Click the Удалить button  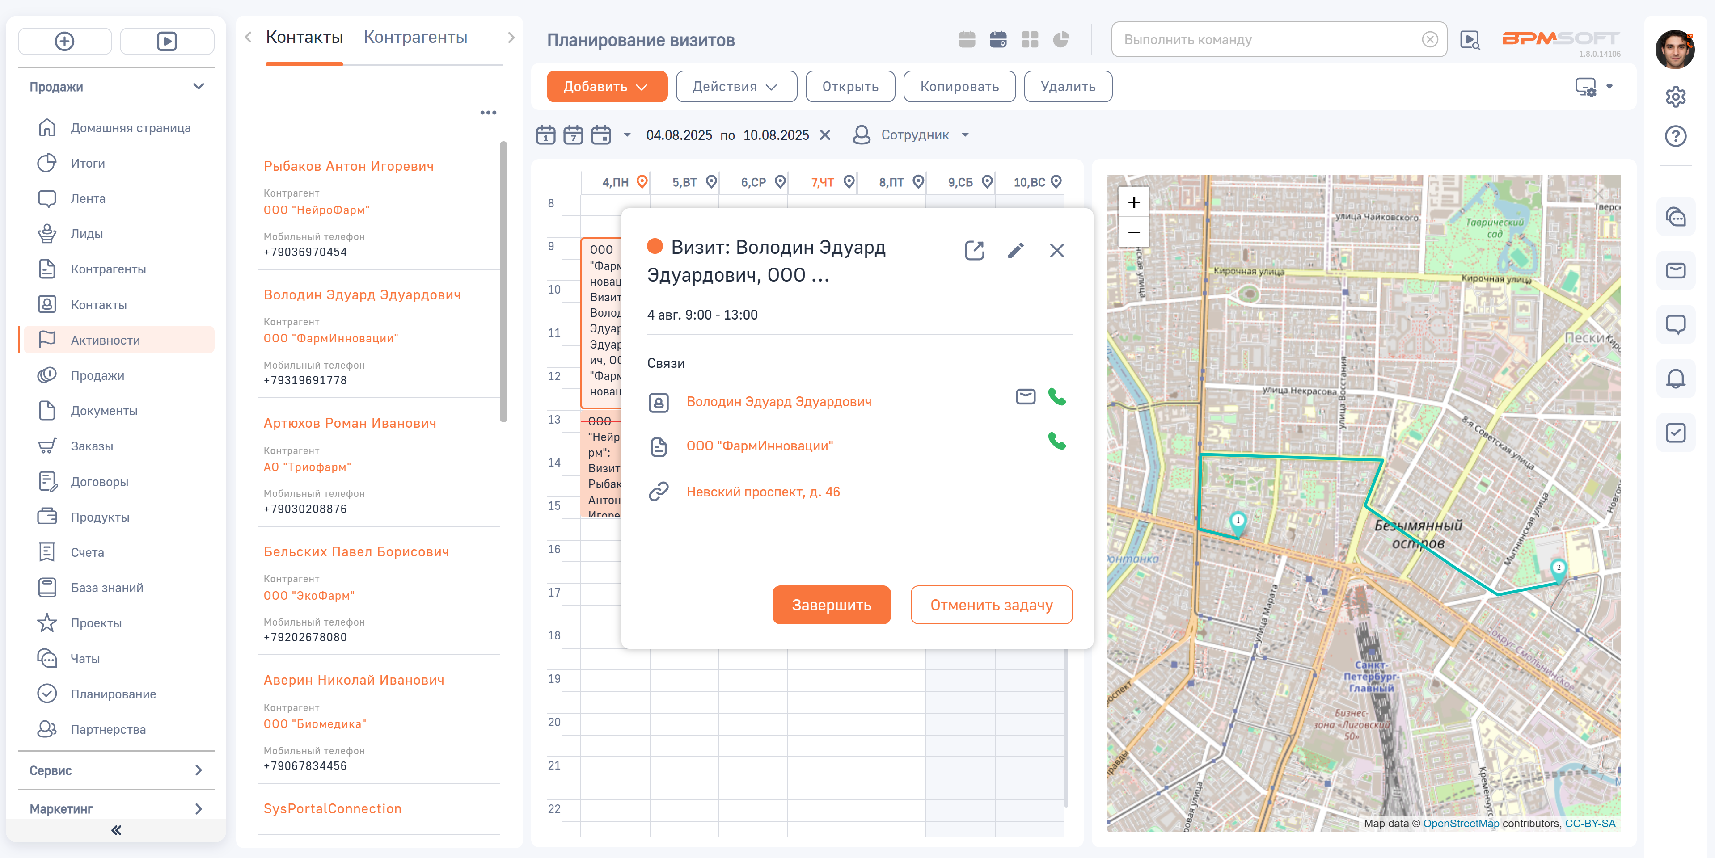[1068, 87]
